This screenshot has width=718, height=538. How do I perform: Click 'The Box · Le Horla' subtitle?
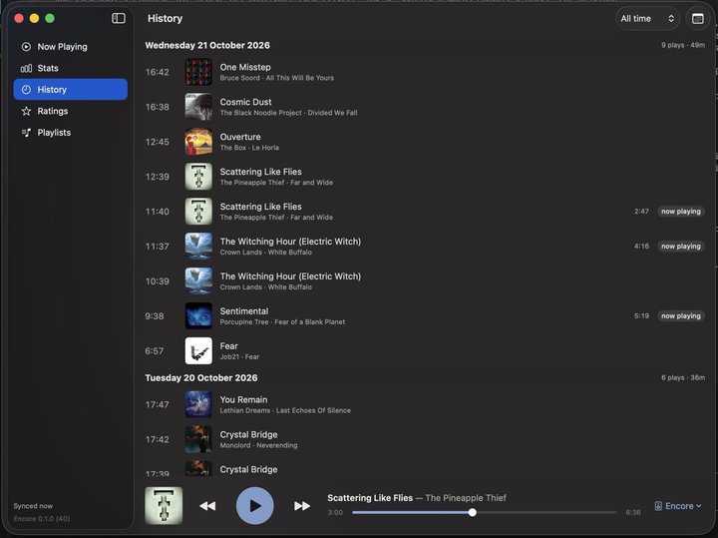click(x=249, y=148)
